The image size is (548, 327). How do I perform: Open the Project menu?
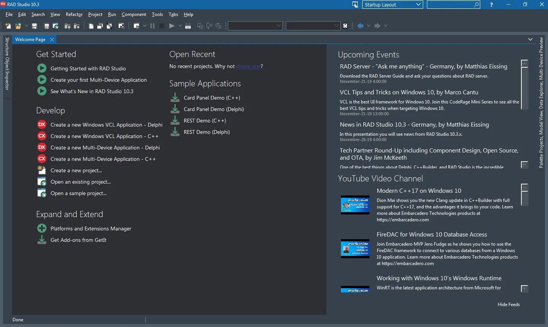[95, 14]
